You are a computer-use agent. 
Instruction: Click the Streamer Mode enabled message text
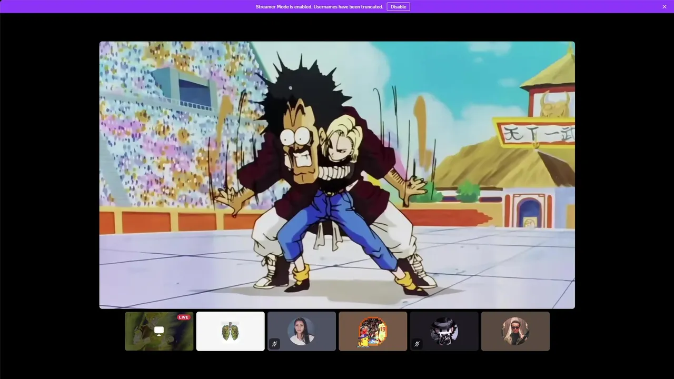(319, 7)
